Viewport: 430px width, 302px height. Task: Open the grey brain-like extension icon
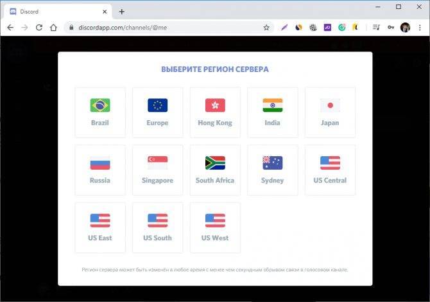(x=313, y=28)
